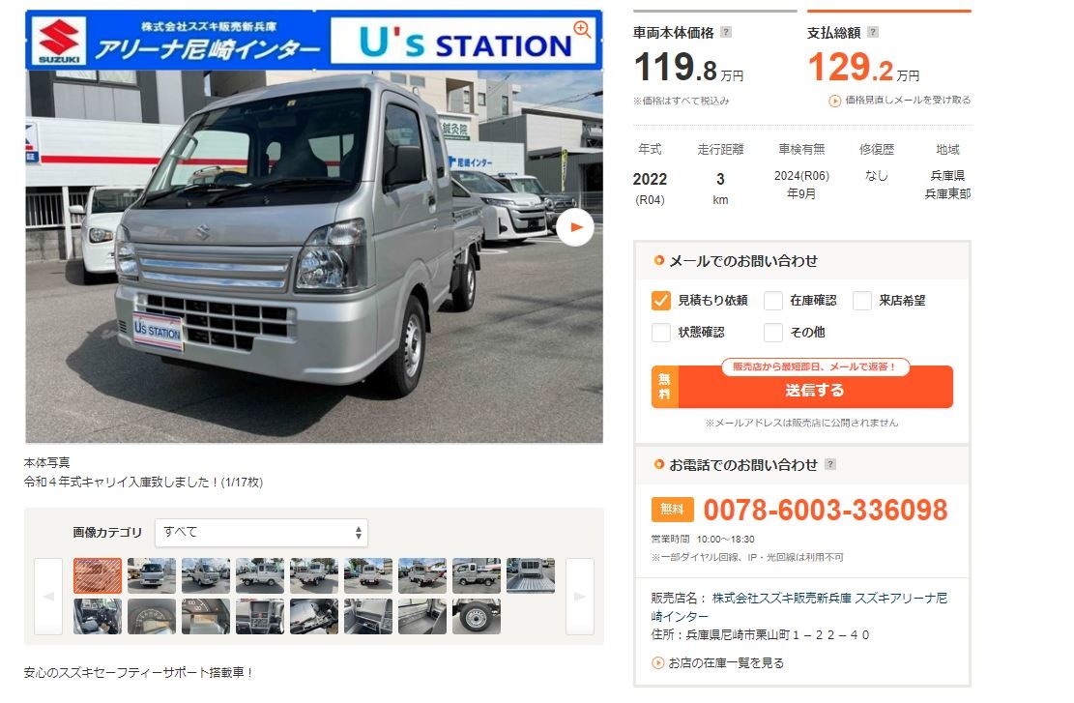Select the tire wheel thumbnail image
Screen dimensions: 1074x703
point(476,616)
